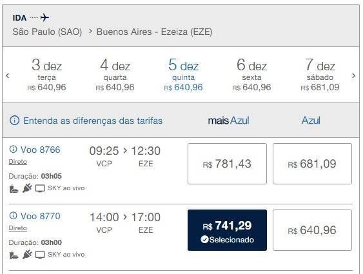The width and height of the screenshot is (363, 274).
Task: Show later dates with right arrow
Action: pyautogui.click(x=353, y=75)
